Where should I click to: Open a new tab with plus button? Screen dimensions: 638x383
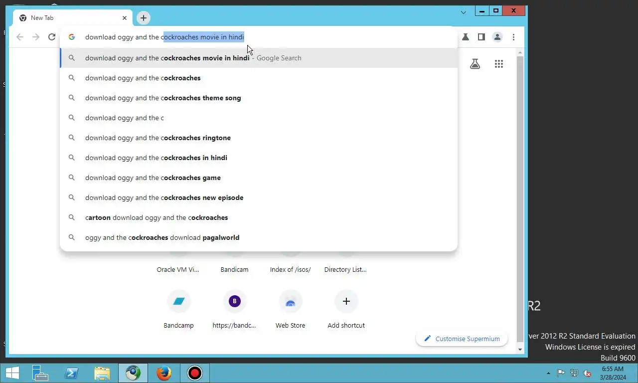144,18
